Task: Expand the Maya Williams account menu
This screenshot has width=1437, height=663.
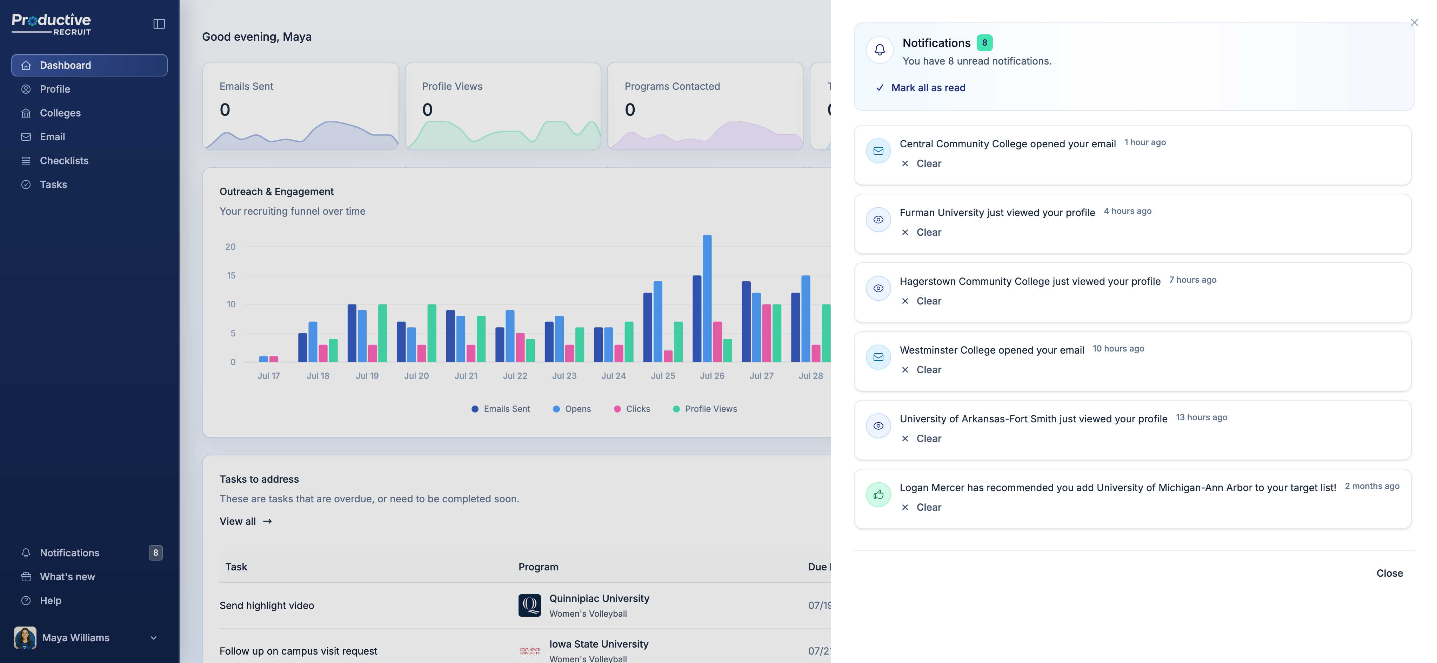Action: coord(89,637)
